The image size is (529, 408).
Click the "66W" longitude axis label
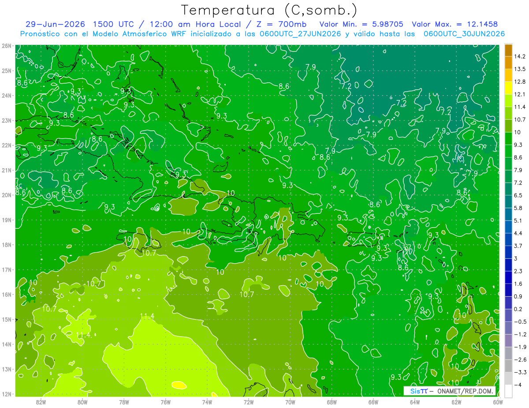(373, 402)
